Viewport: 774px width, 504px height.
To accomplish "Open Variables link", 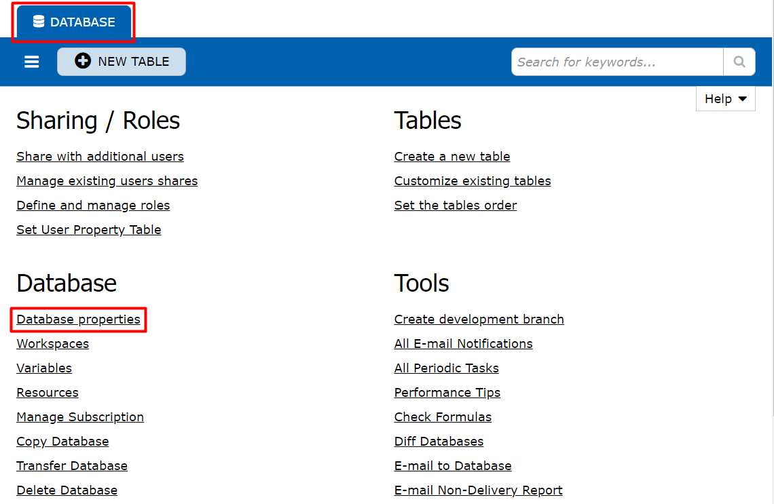I will [44, 368].
